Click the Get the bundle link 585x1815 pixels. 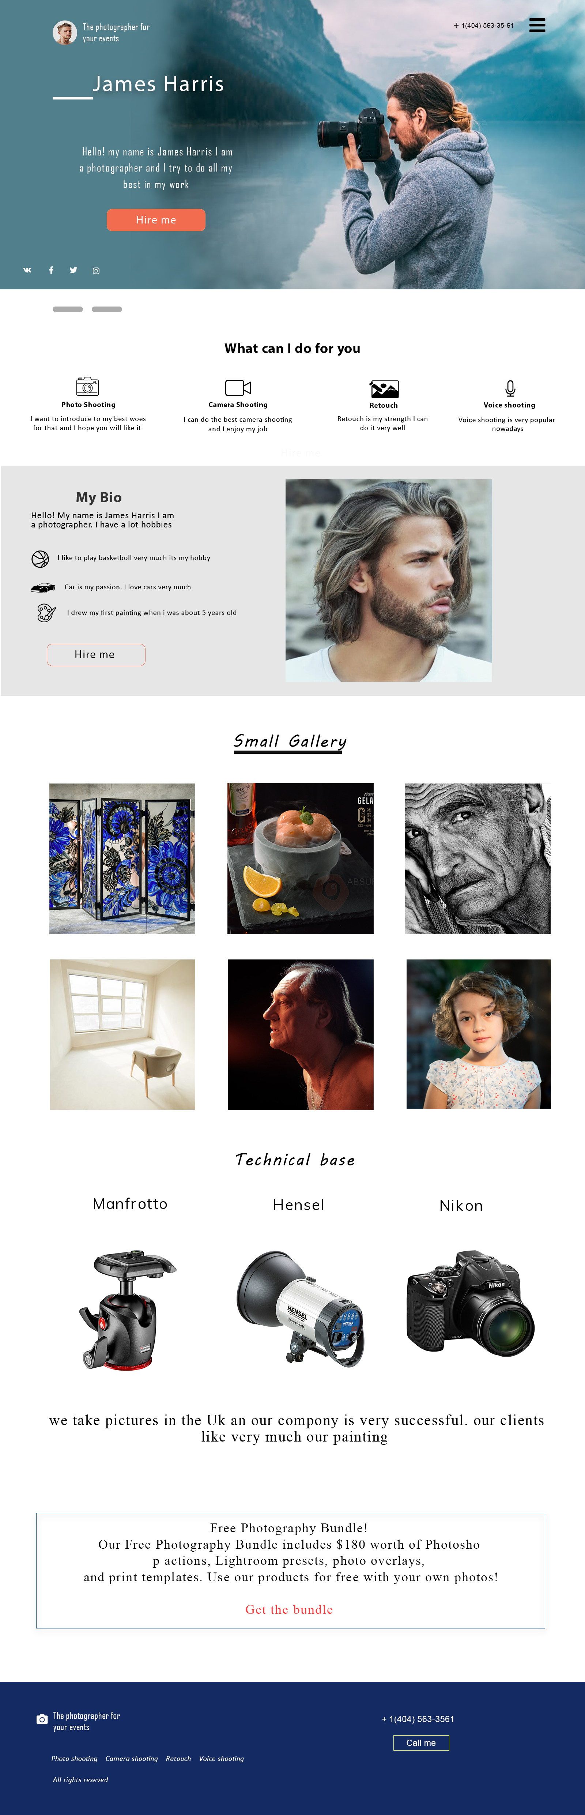click(x=288, y=1609)
